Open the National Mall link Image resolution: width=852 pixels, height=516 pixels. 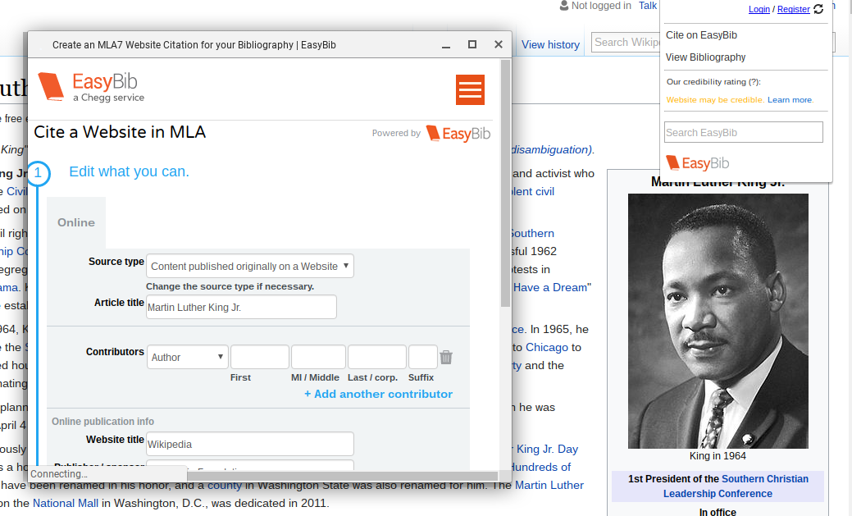coord(66,503)
